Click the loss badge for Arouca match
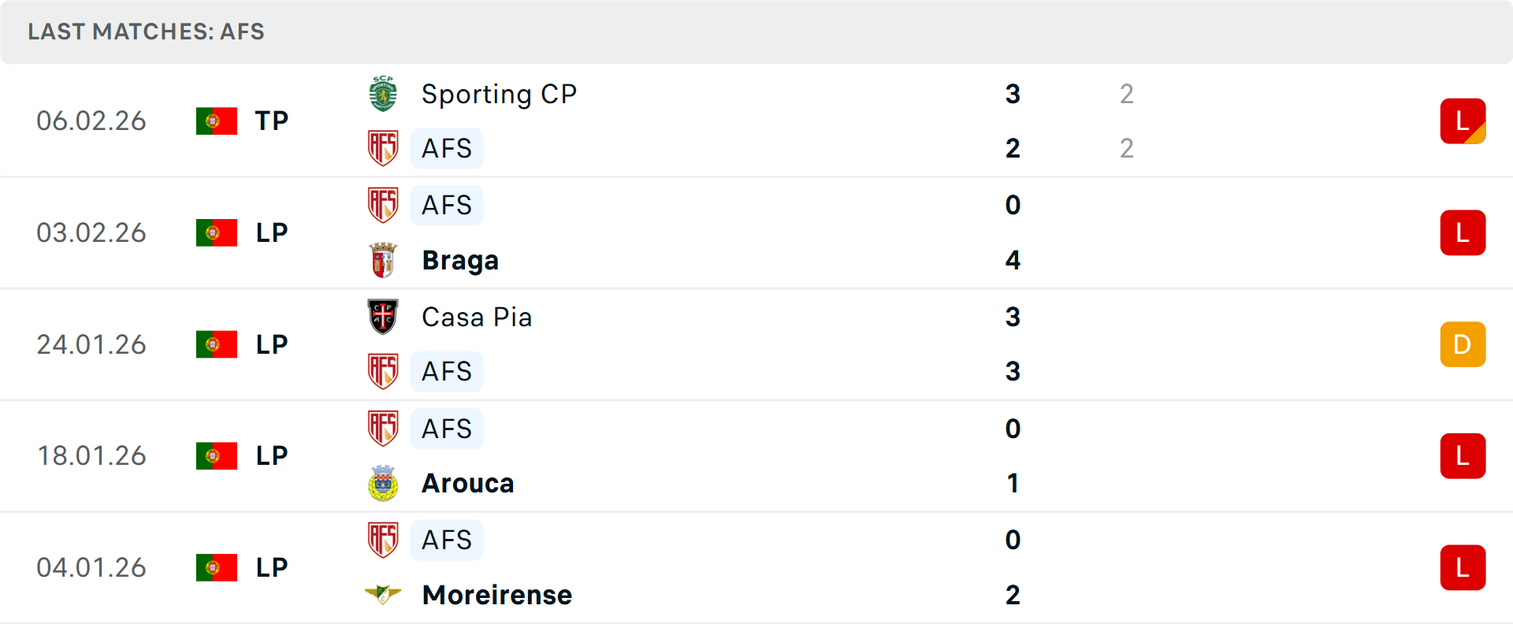Screen dimensions: 1513x624 point(1463,455)
